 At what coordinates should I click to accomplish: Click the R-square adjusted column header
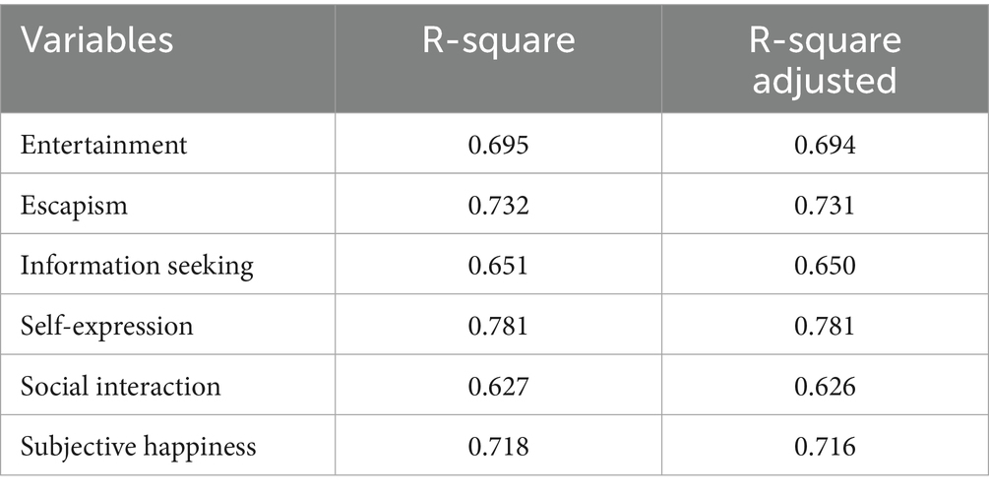[823, 59]
